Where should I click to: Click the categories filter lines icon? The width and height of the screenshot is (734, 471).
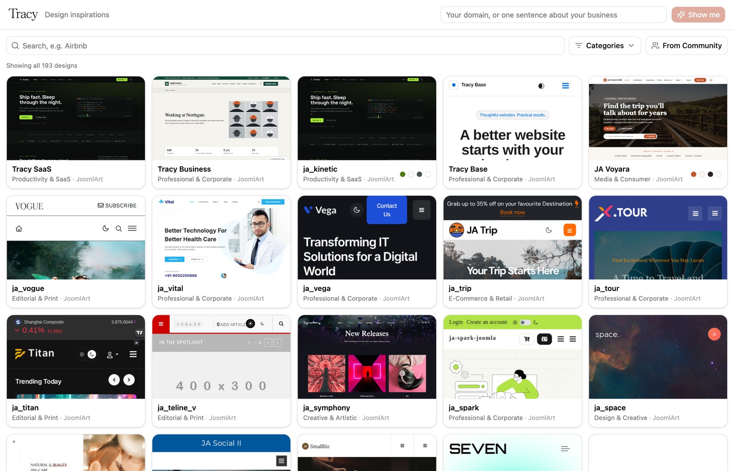(x=578, y=46)
